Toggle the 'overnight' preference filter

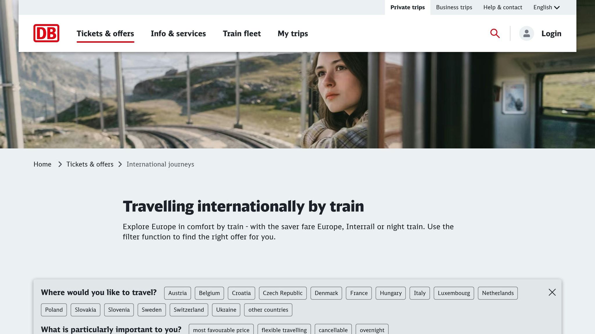pos(372,330)
